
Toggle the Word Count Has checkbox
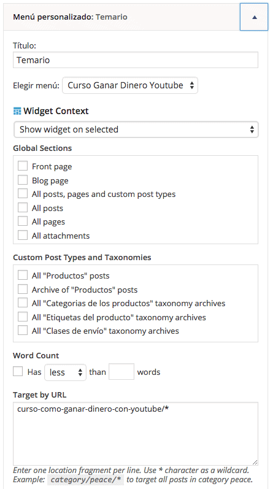18,371
